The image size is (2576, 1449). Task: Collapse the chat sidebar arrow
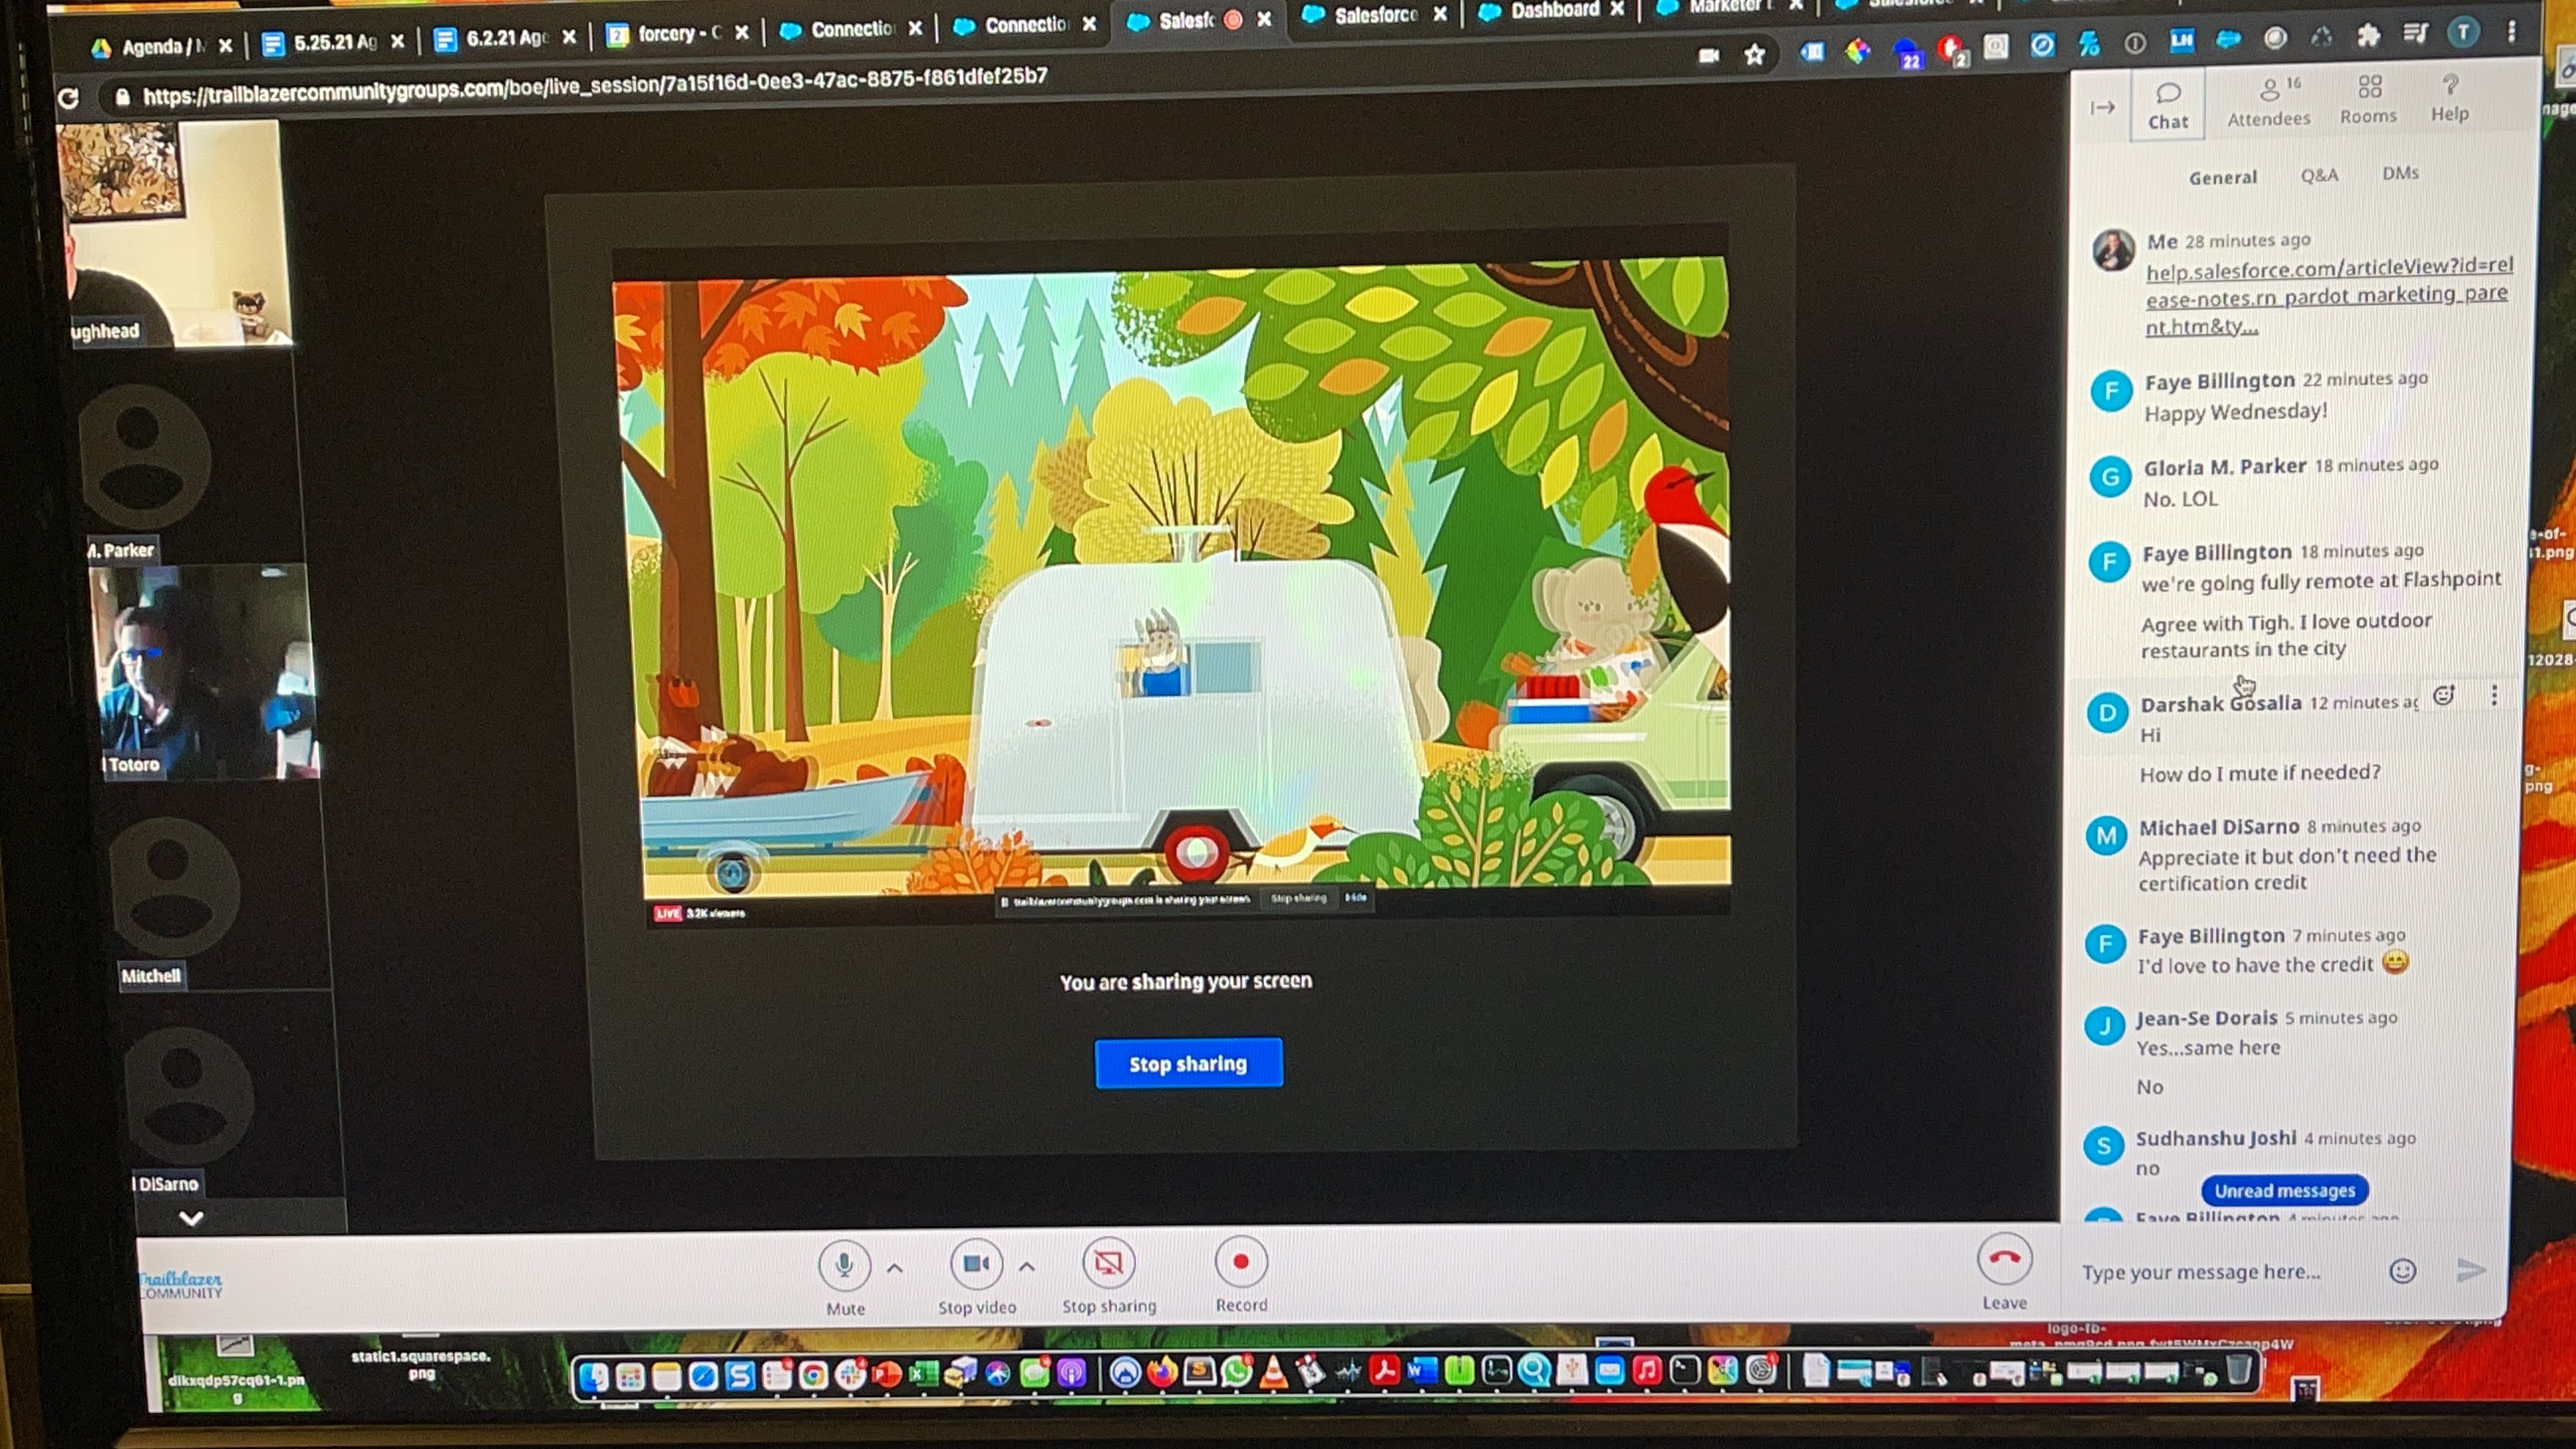click(2102, 107)
